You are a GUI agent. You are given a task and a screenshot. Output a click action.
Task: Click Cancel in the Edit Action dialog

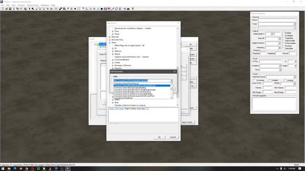click(x=173, y=137)
